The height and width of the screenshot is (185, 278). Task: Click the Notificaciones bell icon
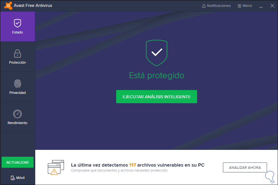pyautogui.click(x=204, y=6)
